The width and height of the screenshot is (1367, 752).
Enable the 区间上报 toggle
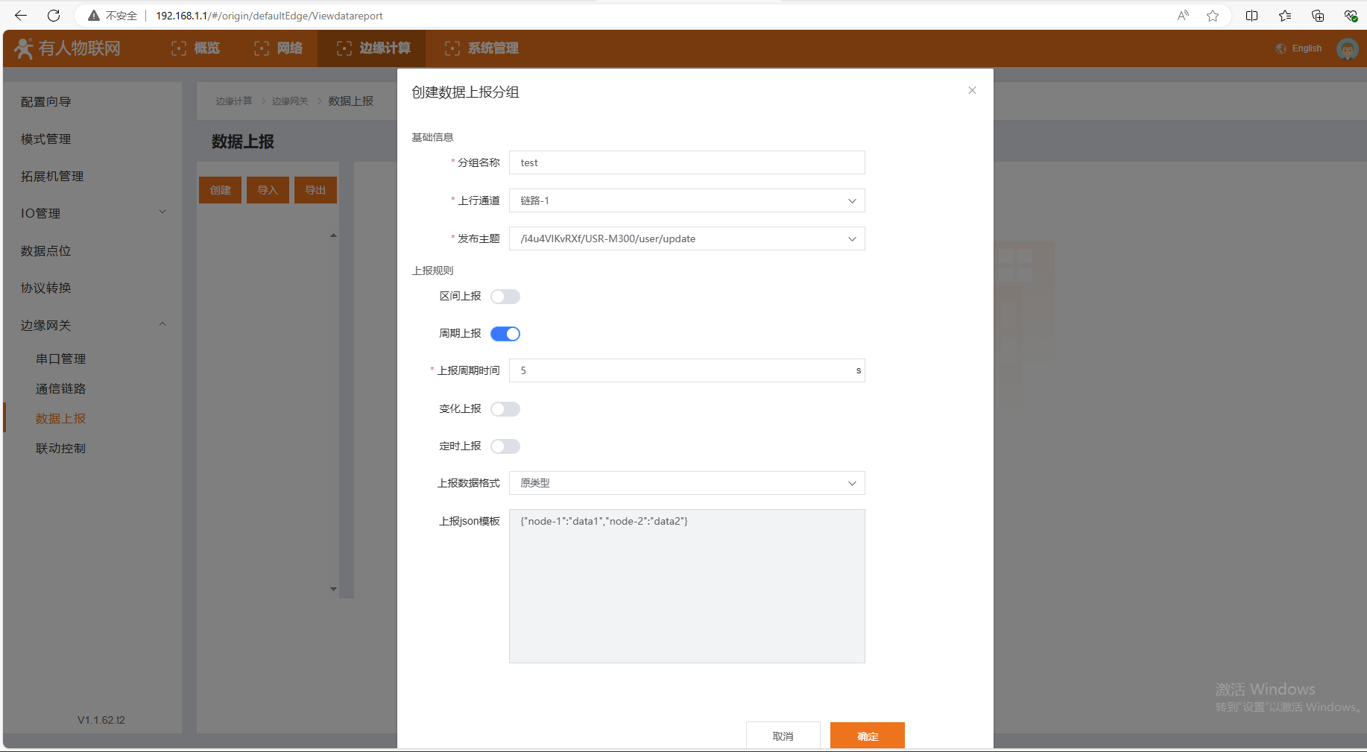pyautogui.click(x=505, y=297)
